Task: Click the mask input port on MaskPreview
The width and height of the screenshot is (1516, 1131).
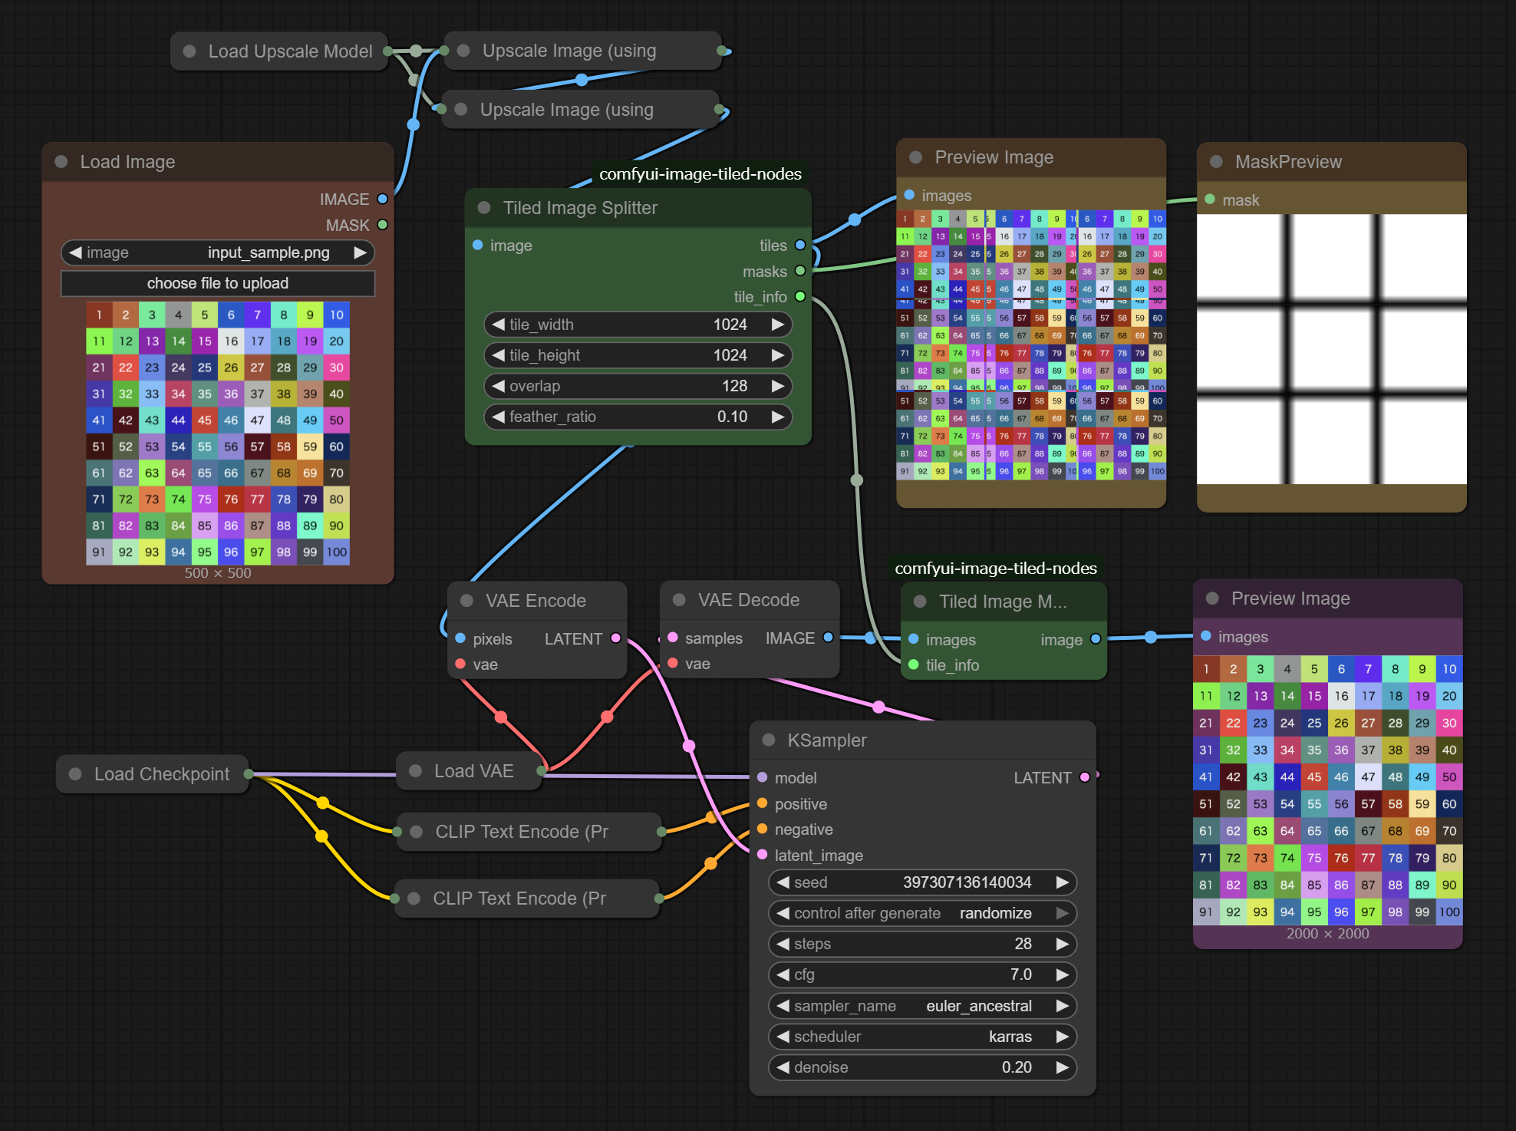Action: [1210, 199]
